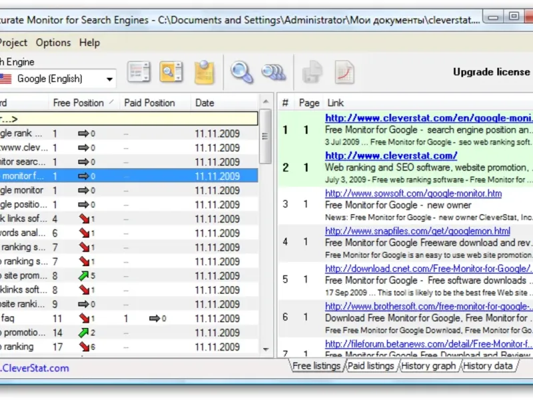Select the 'faq' keyword row
The image size is (533, 400).
[129, 319]
